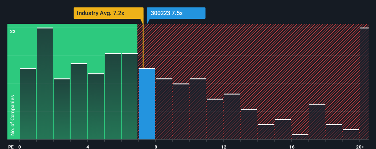Click the bar at PE 13-14
This screenshot has height=149, width=376.
[x=249, y=124]
